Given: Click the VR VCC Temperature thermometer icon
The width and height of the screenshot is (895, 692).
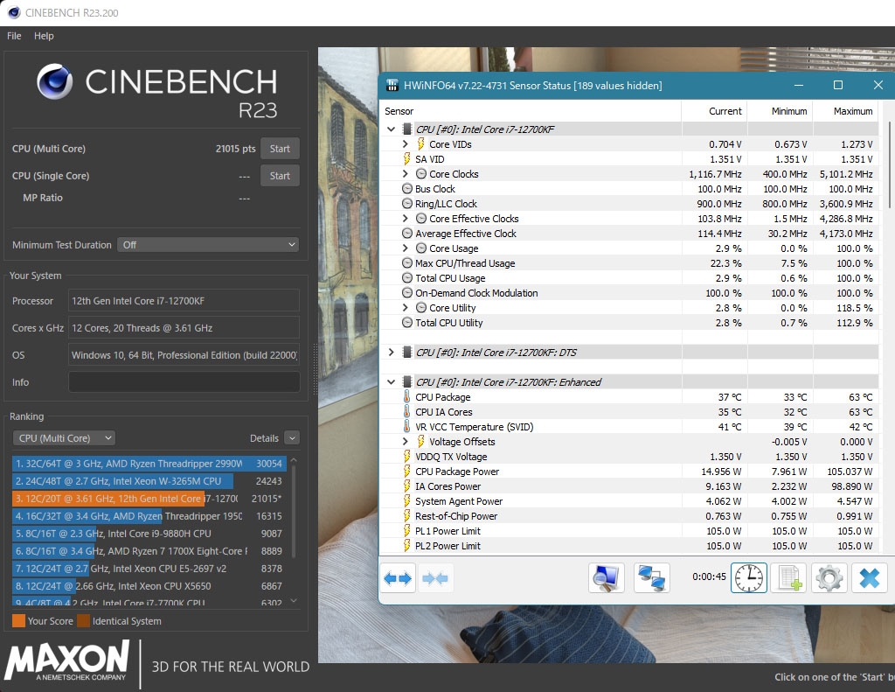Looking at the screenshot, I should (x=406, y=426).
